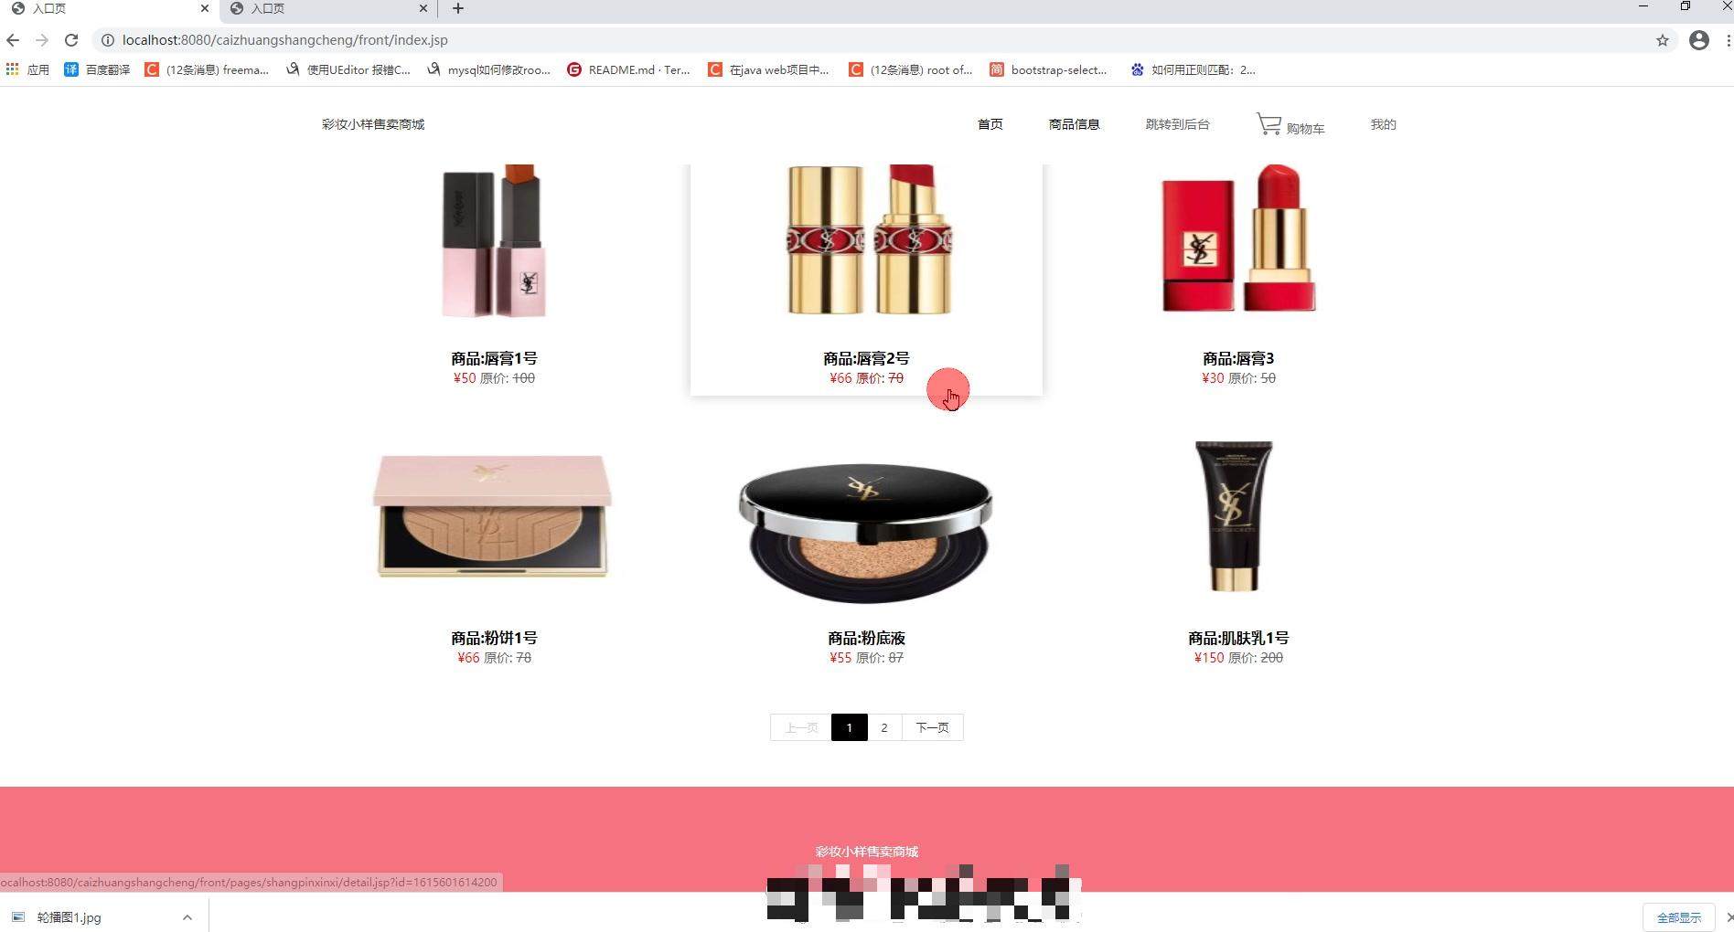The width and height of the screenshot is (1734, 932).
Task: Open the 肌肤乳1号 product image
Action: coord(1234,516)
